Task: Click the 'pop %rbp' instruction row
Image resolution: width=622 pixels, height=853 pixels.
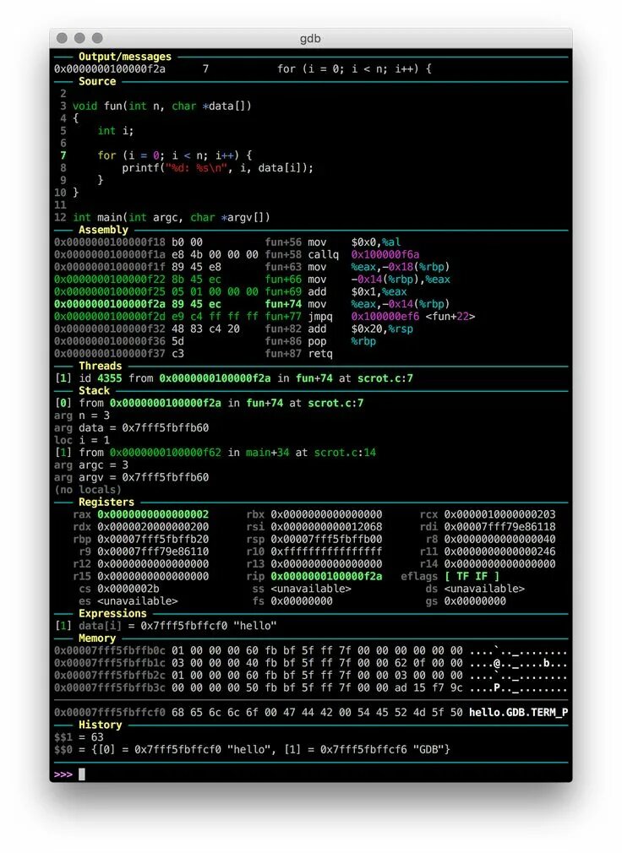Action: pos(215,341)
